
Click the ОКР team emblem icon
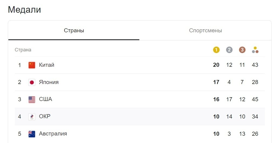coord(32,117)
